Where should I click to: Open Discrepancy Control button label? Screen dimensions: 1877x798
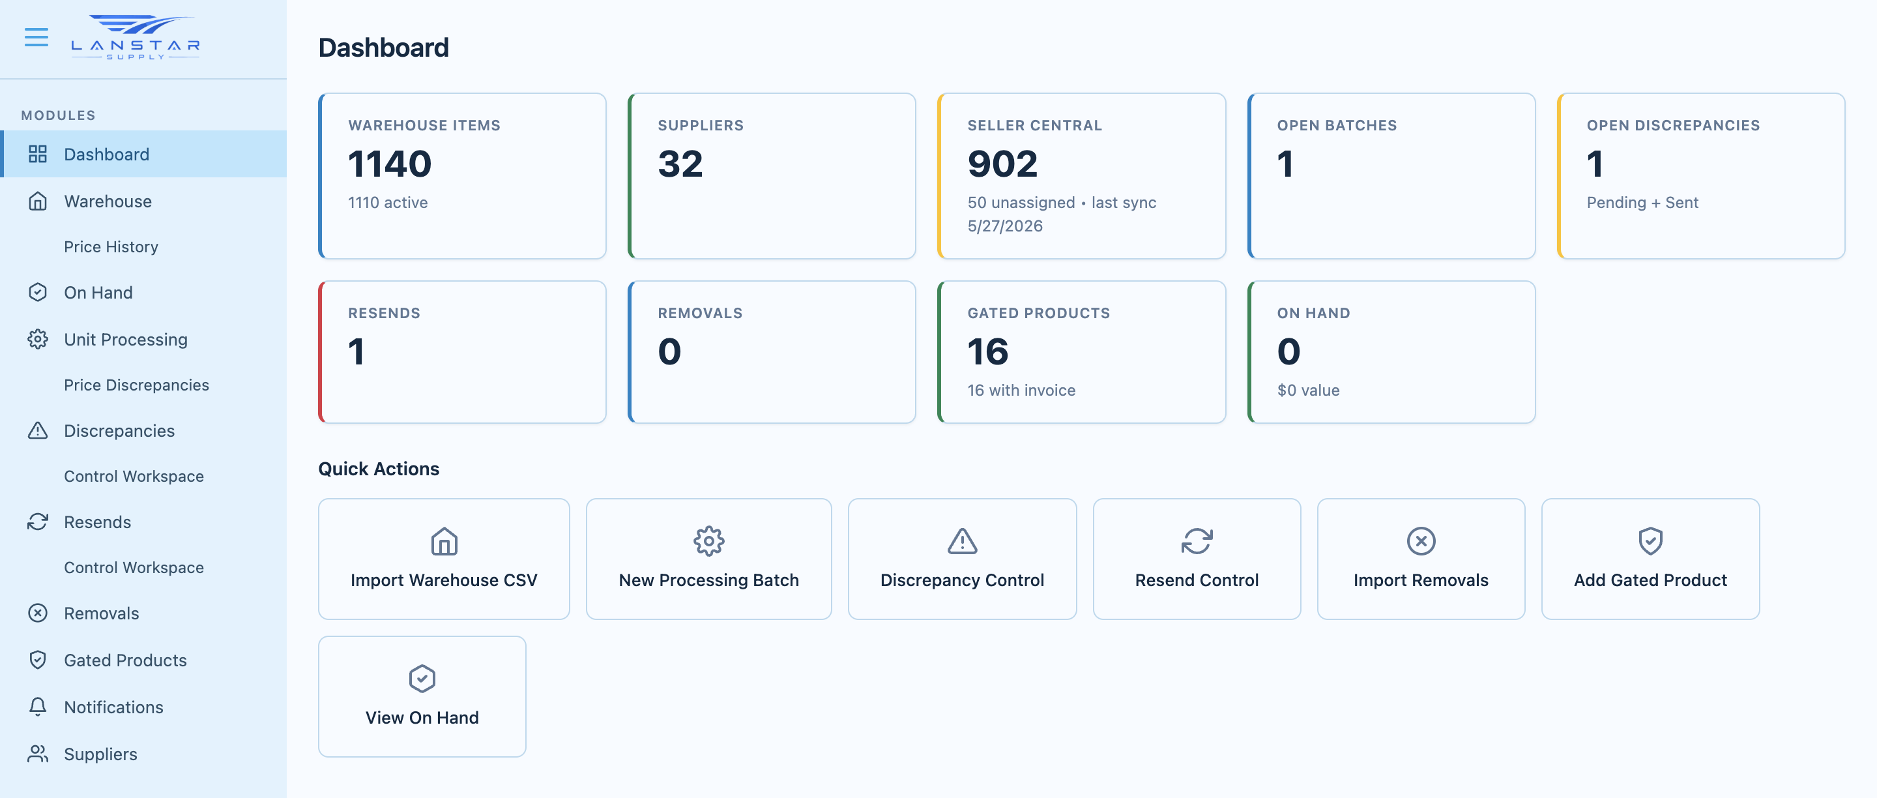[x=962, y=580]
